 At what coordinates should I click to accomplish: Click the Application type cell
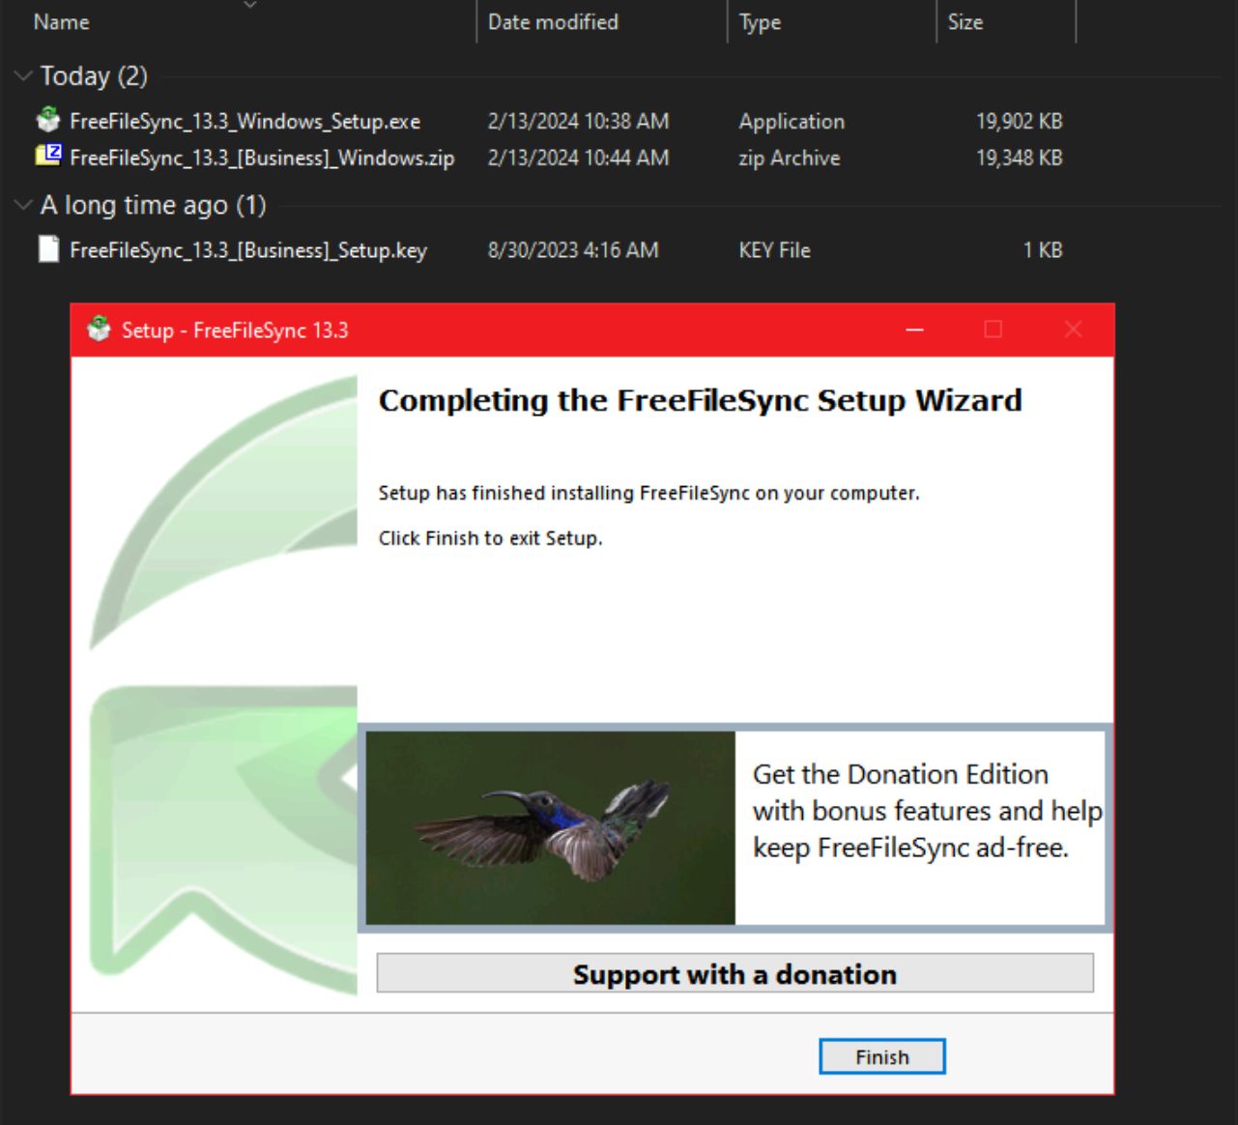pyautogui.click(x=792, y=121)
